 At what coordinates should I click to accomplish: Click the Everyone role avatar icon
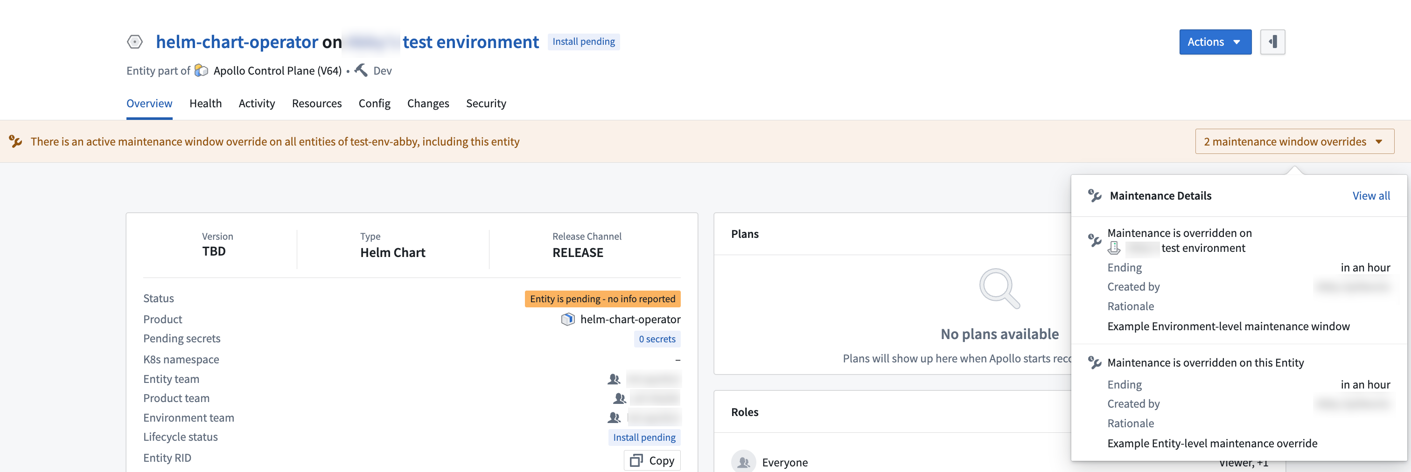[x=743, y=462]
